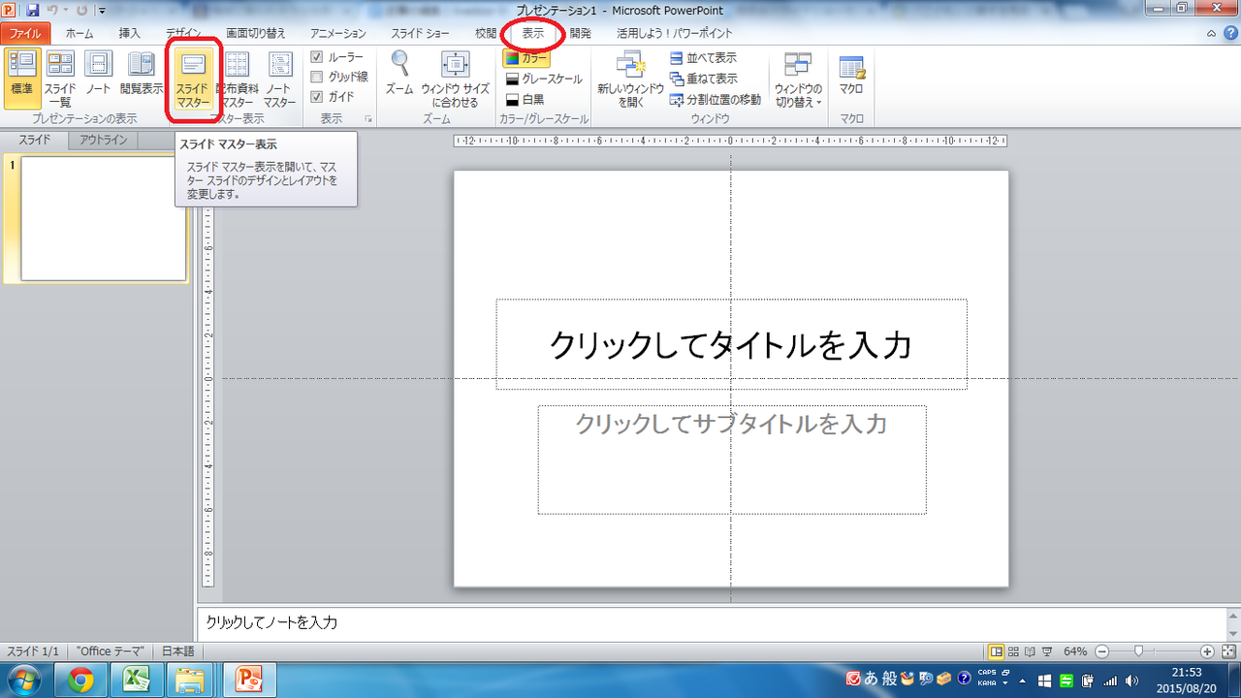This screenshot has height=698, width=1241.
Task: Click ウィンドウサイズに合わせる fit to window
Action: click(x=455, y=78)
